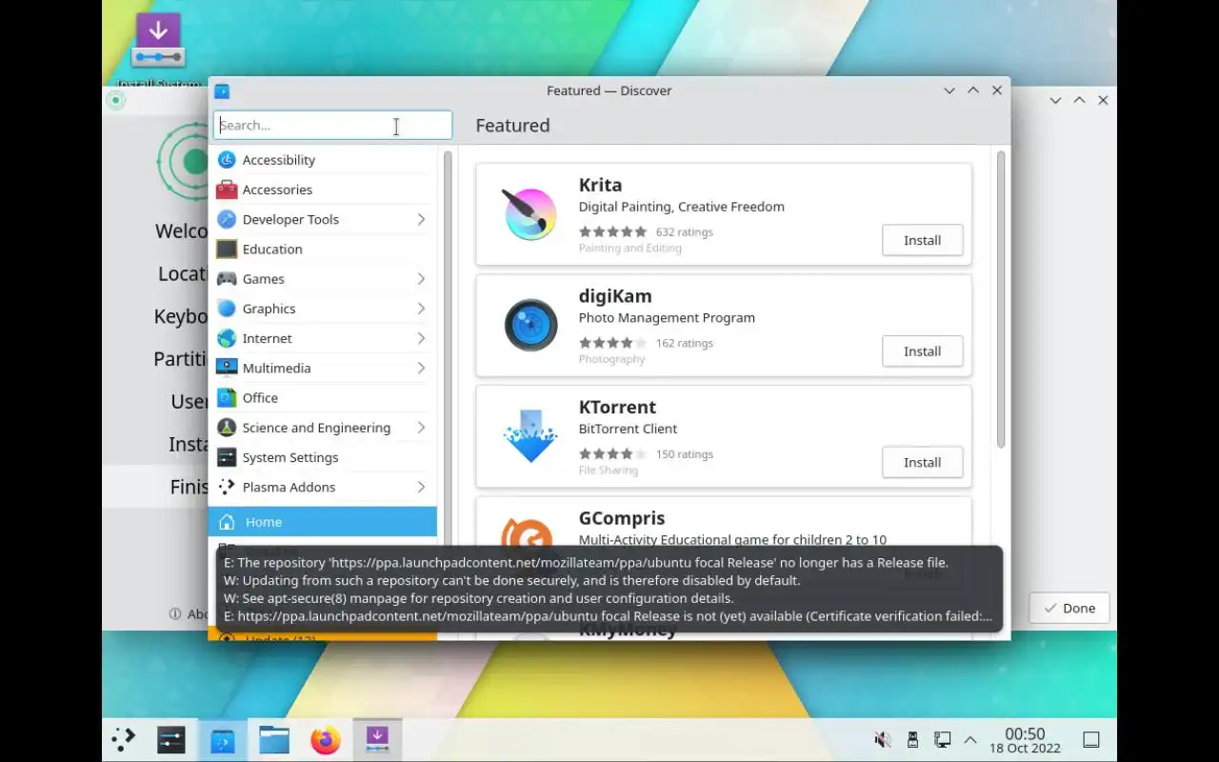
Task: Open the System Settings category
Action: (x=323, y=457)
